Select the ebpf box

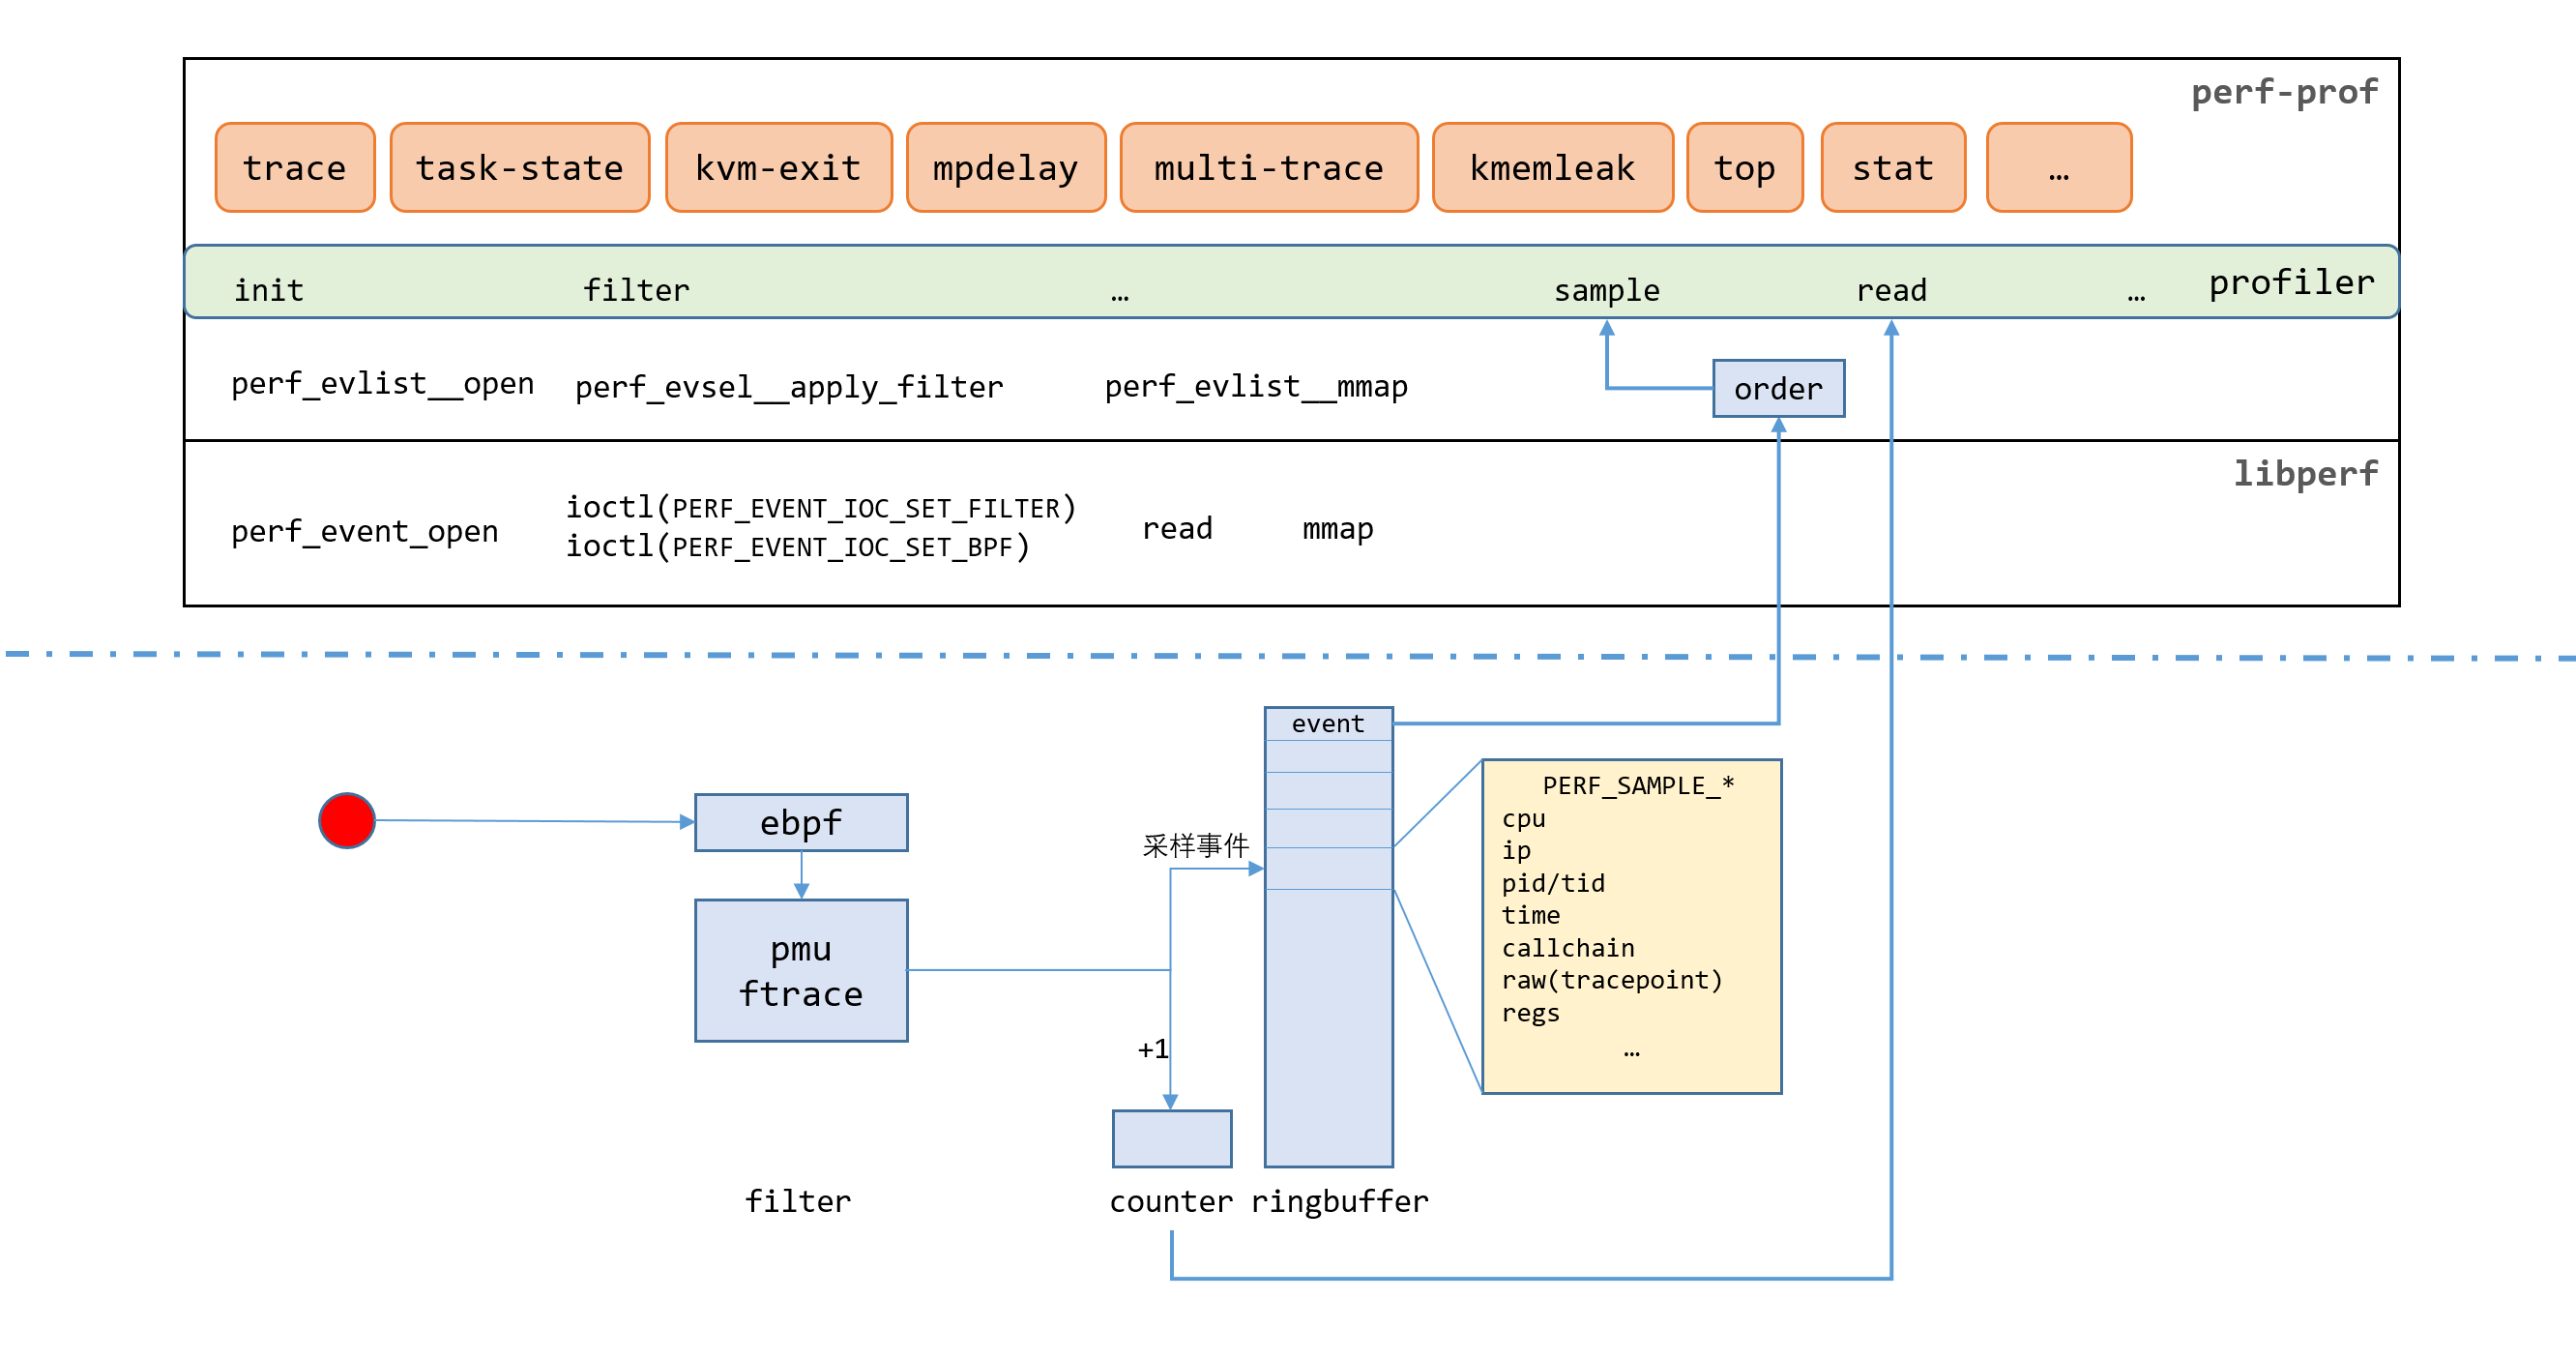[x=801, y=823]
